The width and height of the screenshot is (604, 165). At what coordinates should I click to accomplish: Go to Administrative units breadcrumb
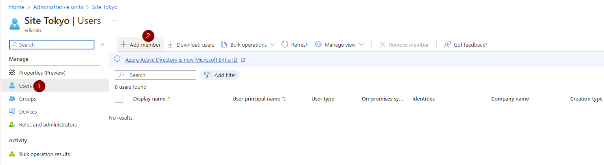click(x=58, y=7)
